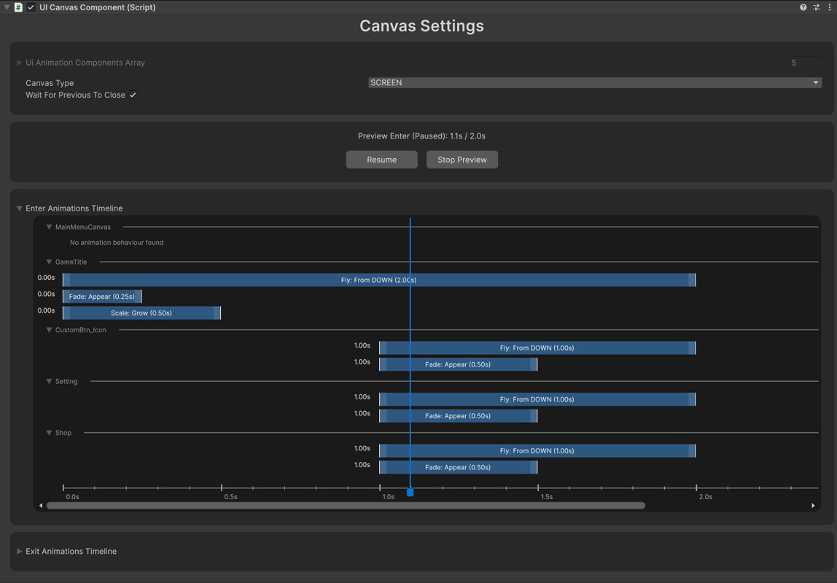Click 1.00s start time of Shop Fly row

pyautogui.click(x=362, y=449)
